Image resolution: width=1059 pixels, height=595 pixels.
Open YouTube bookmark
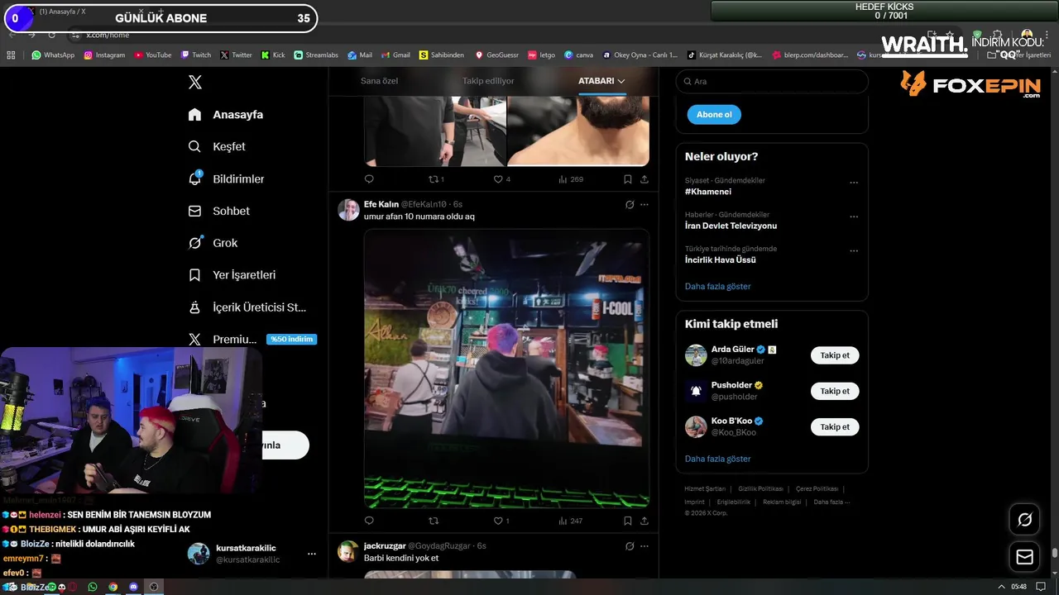pos(153,55)
